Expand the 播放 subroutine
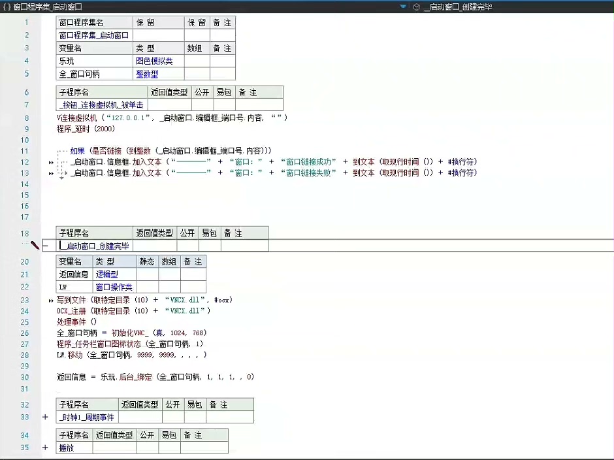614x460 pixels. click(45, 448)
